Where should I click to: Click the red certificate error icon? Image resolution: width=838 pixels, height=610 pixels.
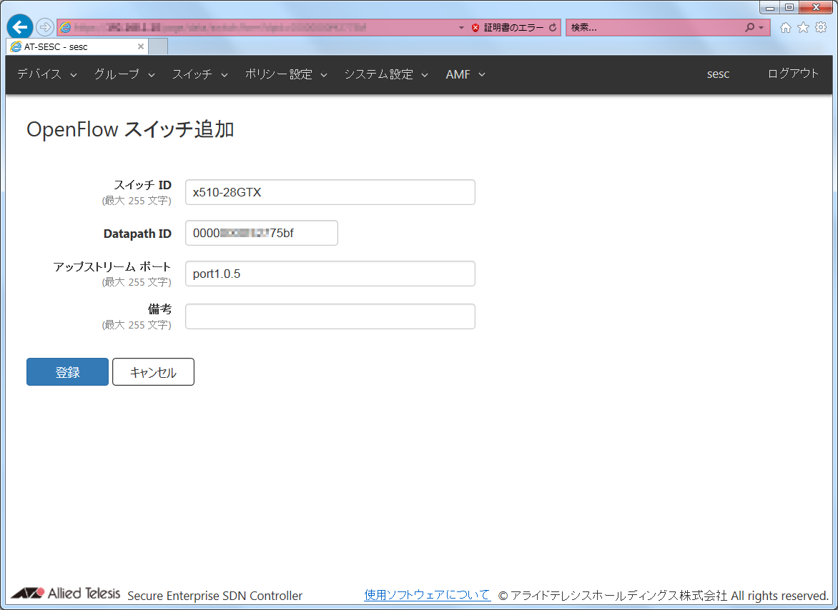click(x=475, y=28)
